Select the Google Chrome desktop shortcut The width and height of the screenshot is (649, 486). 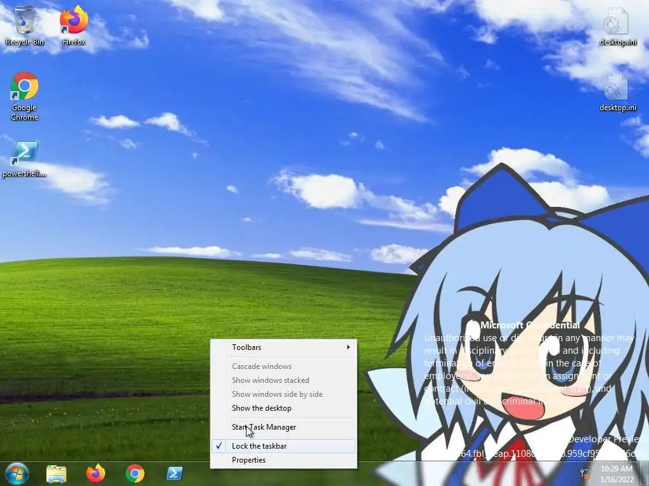25,96
